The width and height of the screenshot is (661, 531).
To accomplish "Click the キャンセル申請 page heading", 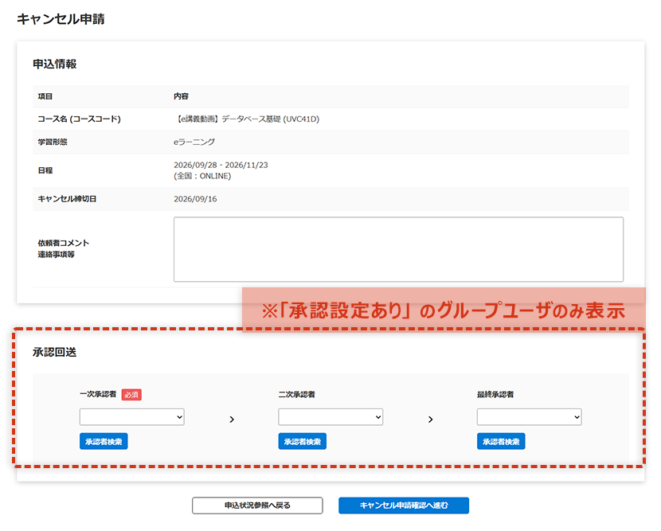I will 61,19.
